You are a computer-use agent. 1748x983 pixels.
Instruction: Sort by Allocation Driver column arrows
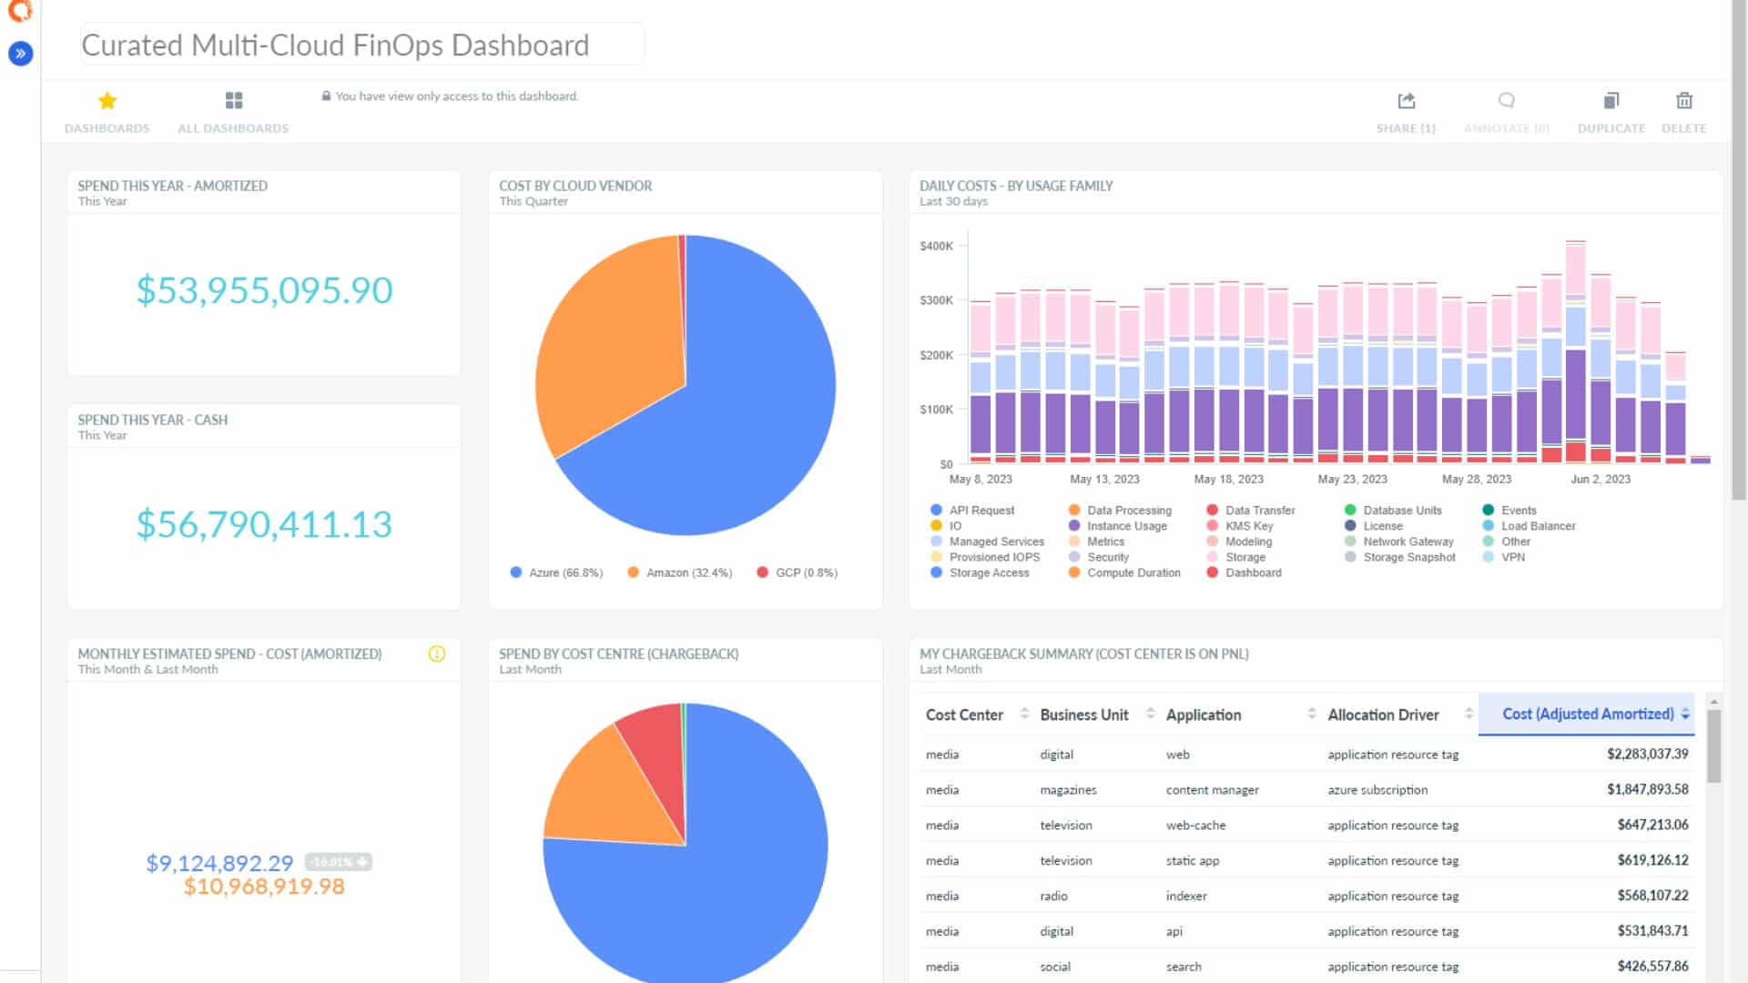point(1469,714)
